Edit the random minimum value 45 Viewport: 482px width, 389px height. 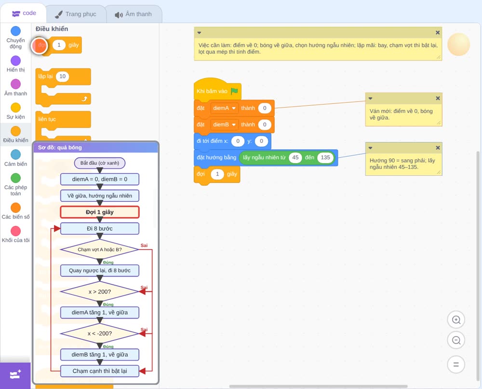pyautogui.click(x=295, y=157)
